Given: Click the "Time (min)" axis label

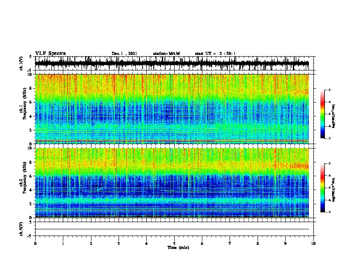Looking at the screenshot, I should point(178,248).
